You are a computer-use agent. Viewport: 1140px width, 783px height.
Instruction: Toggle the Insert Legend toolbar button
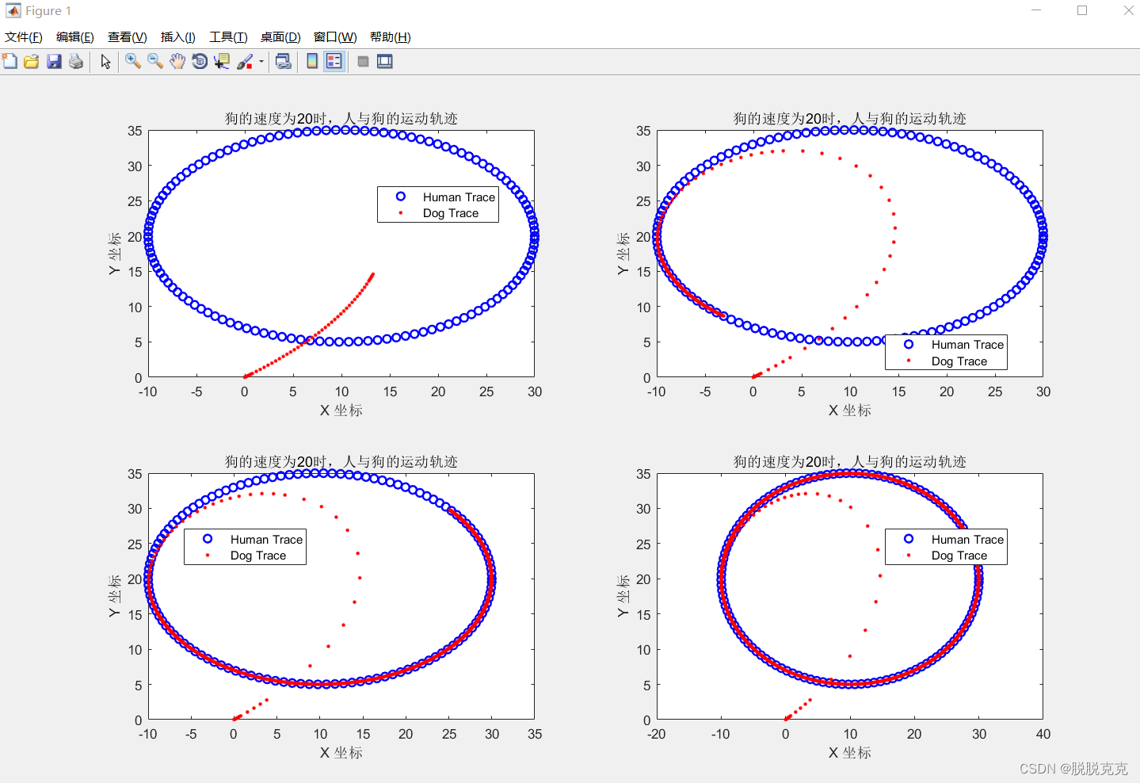[334, 61]
